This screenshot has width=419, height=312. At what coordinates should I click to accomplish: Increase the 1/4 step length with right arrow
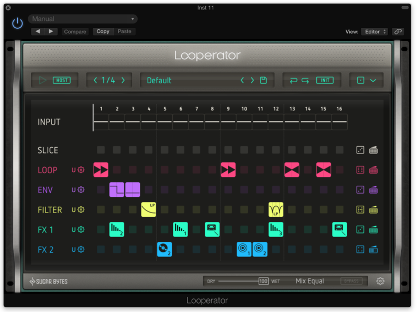[123, 80]
